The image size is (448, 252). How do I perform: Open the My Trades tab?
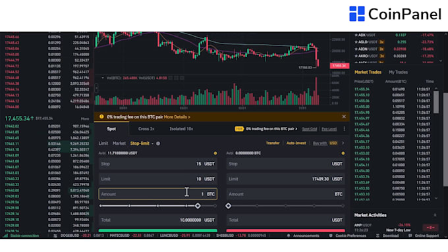(398, 72)
